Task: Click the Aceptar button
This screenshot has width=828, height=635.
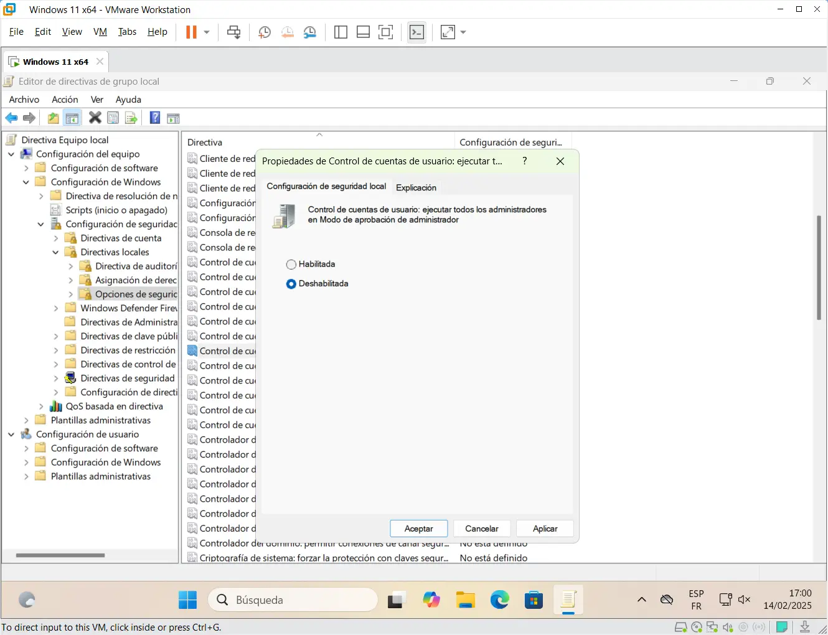Action: click(x=418, y=529)
